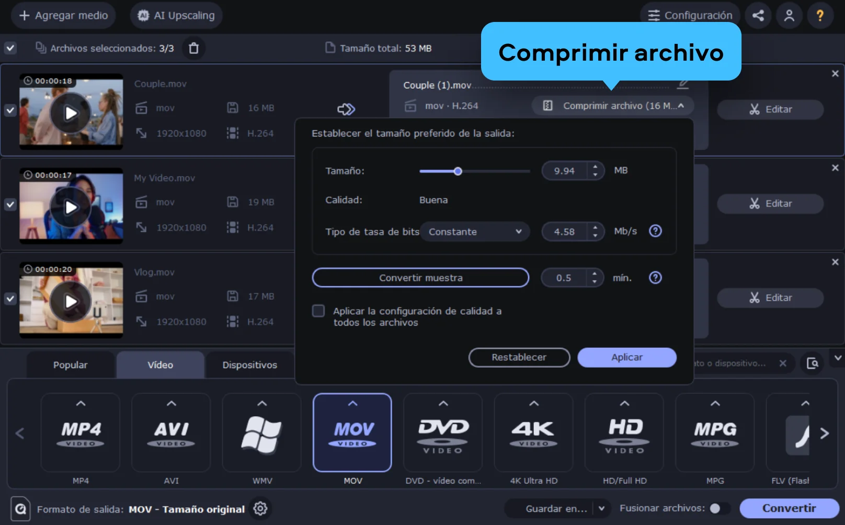Adjust the Tamaño size slider handle
This screenshot has width=845, height=525.
click(x=458, y=171)
